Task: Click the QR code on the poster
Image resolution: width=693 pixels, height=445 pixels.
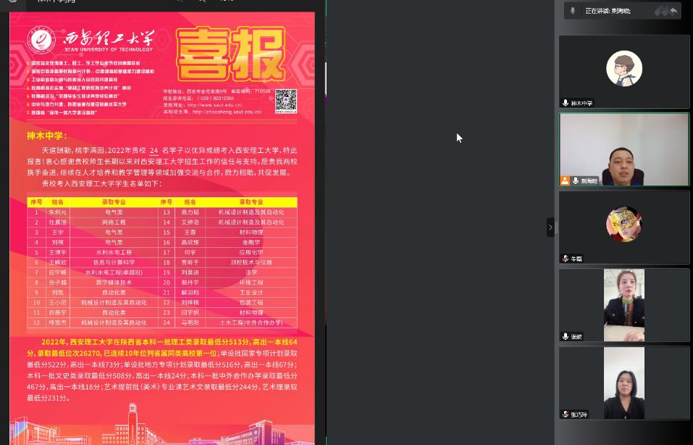Action: pyautogui.click(x=286, y=101)
